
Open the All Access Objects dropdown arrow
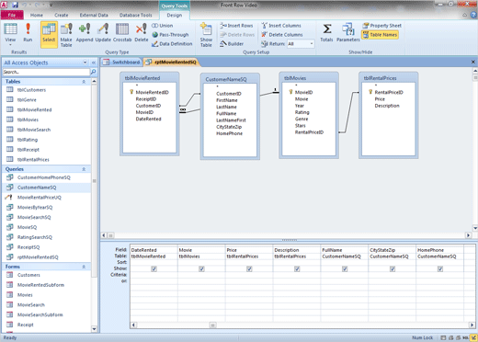(x=85, y=63)
